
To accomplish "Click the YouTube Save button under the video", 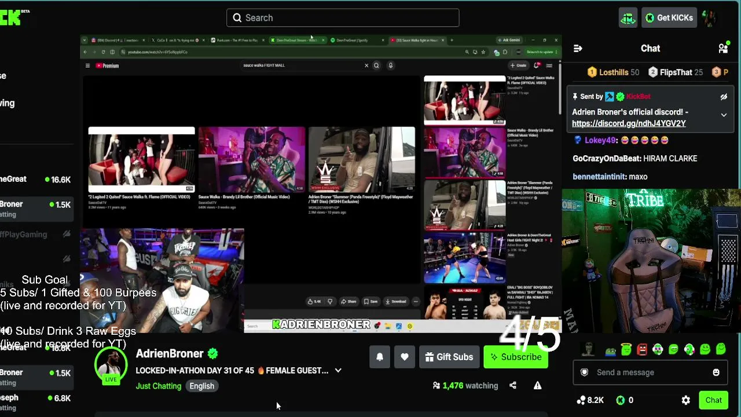I will [370, 302].
